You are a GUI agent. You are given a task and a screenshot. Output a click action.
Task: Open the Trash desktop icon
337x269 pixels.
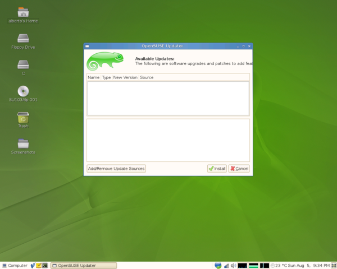23,117
